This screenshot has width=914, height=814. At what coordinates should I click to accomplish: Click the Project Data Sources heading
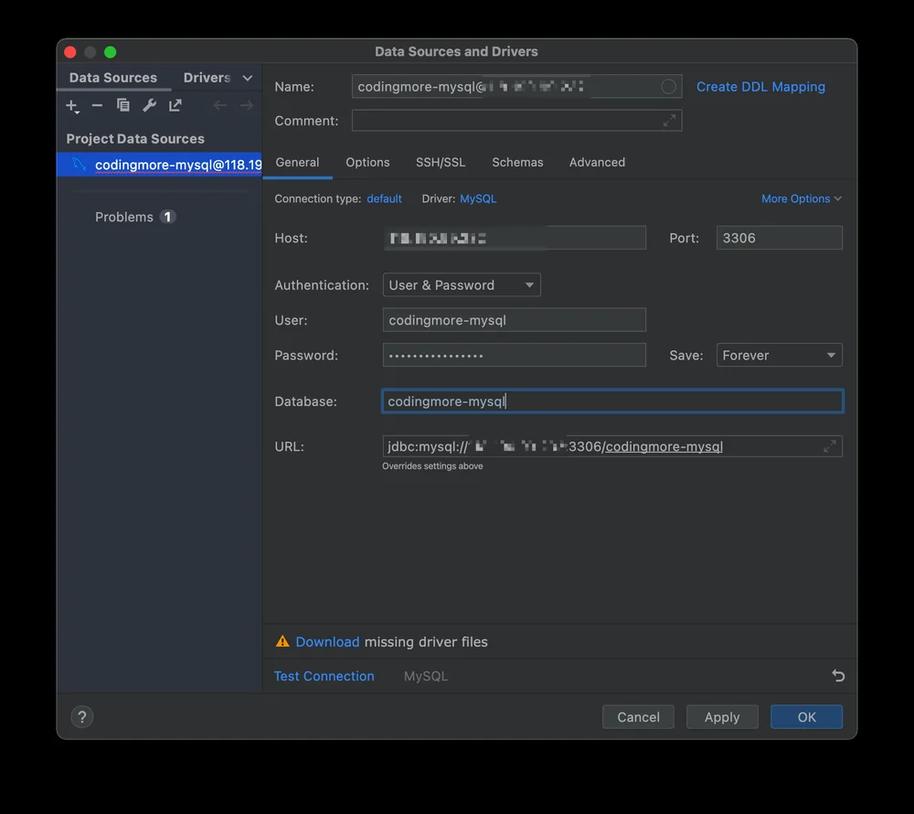point(135,139)
